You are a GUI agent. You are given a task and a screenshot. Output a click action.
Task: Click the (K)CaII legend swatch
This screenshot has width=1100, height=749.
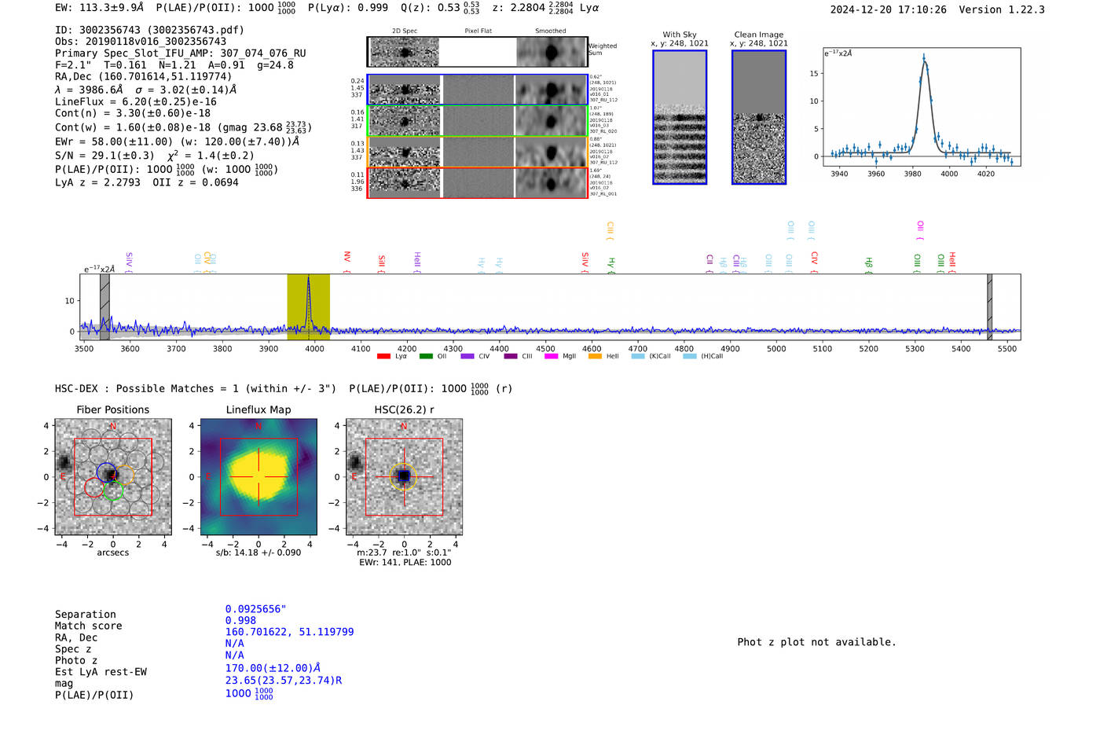tap(638, 356)
